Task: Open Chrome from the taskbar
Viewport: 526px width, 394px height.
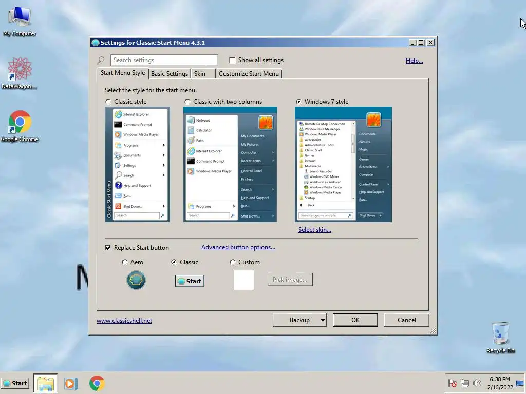Action: coord(97,383)
